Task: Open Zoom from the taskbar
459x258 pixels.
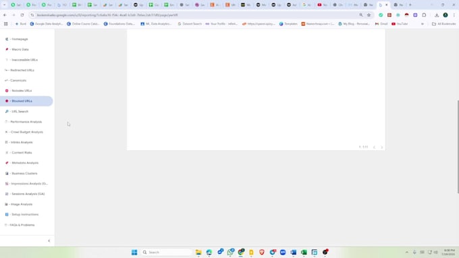Action: (283, 252)
